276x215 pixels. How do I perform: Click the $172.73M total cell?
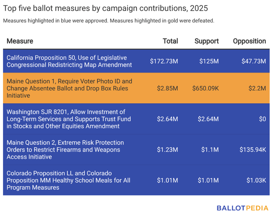coord(164,61)
